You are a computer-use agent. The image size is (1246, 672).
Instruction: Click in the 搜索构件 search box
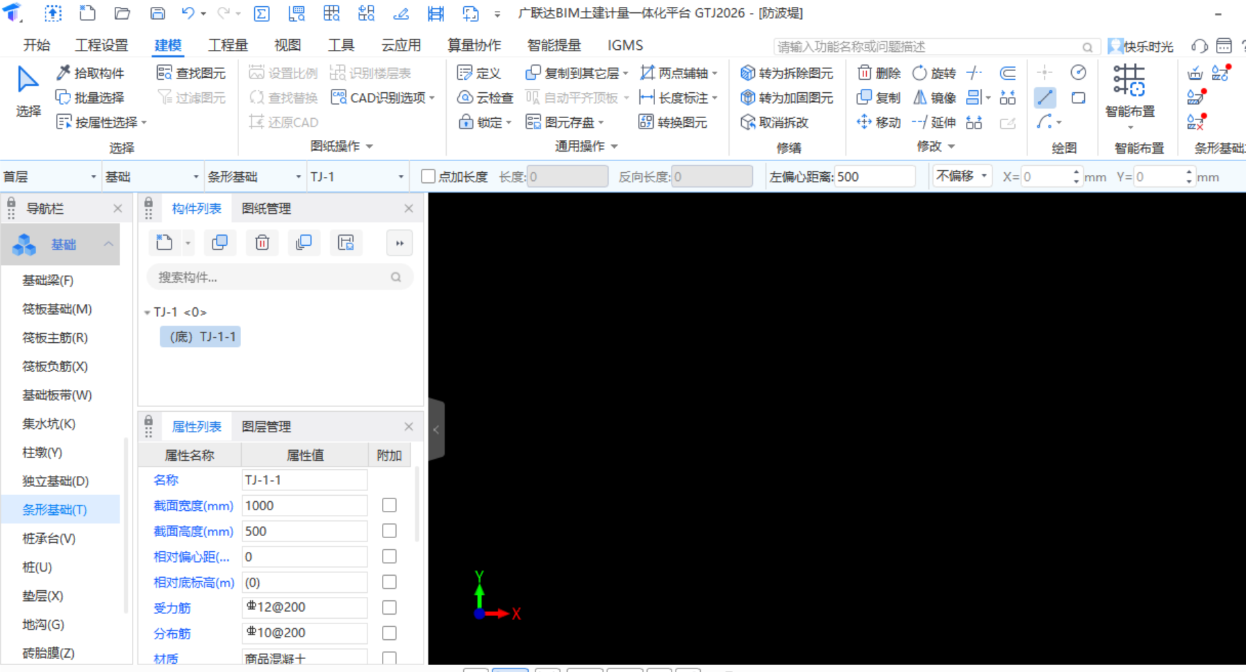[x=279, y=277]
